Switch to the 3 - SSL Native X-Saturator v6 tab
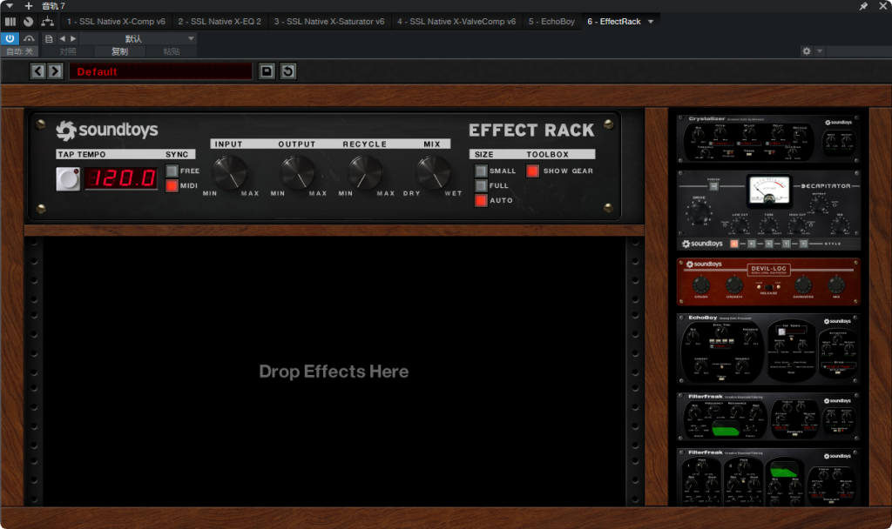892x529 pixels. tap(329, 22)
